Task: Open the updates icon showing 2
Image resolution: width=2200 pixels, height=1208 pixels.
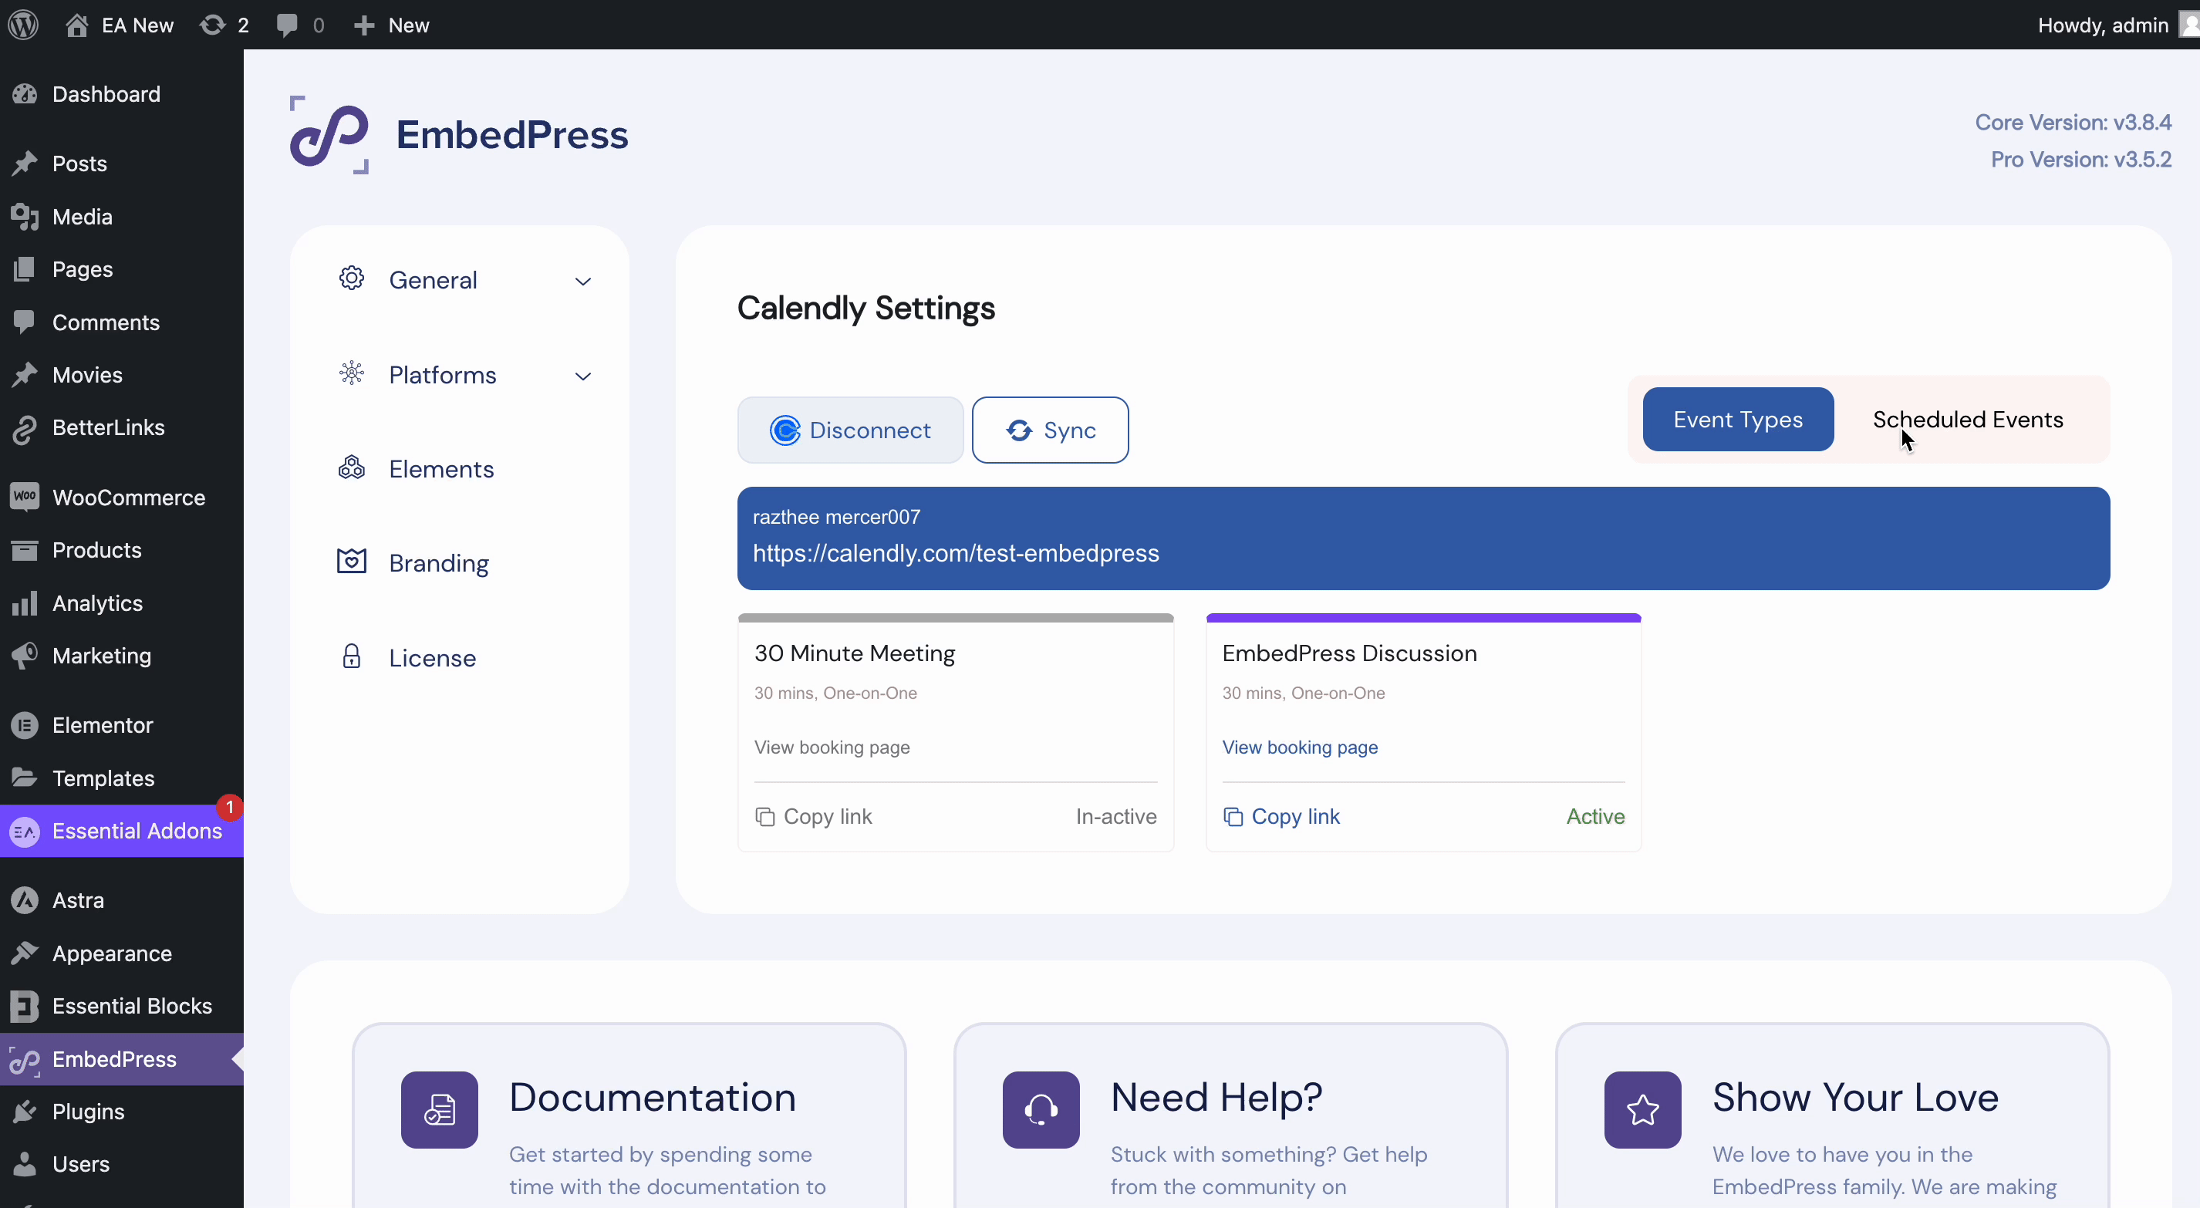Action: click(x=212, y=25)
